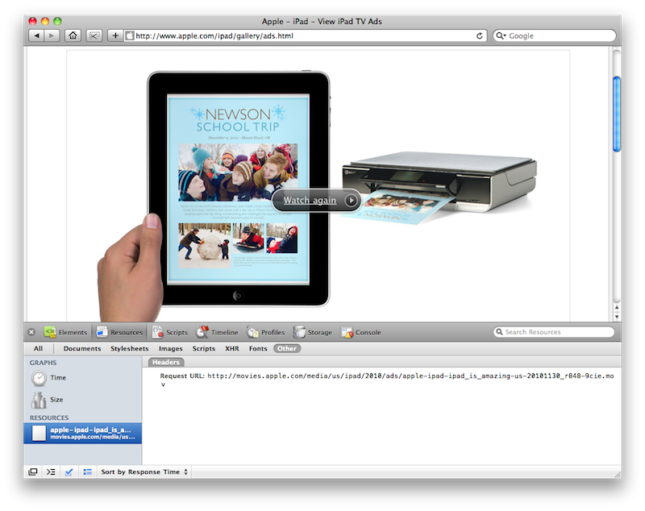
Task: Go back with the browser back arrow
Action: point(36,35)
